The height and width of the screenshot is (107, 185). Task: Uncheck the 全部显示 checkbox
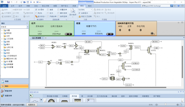(79, 13)
